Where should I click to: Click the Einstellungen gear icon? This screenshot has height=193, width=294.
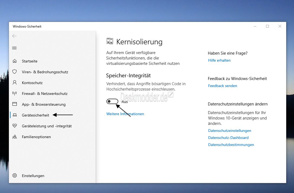[15, 176]
